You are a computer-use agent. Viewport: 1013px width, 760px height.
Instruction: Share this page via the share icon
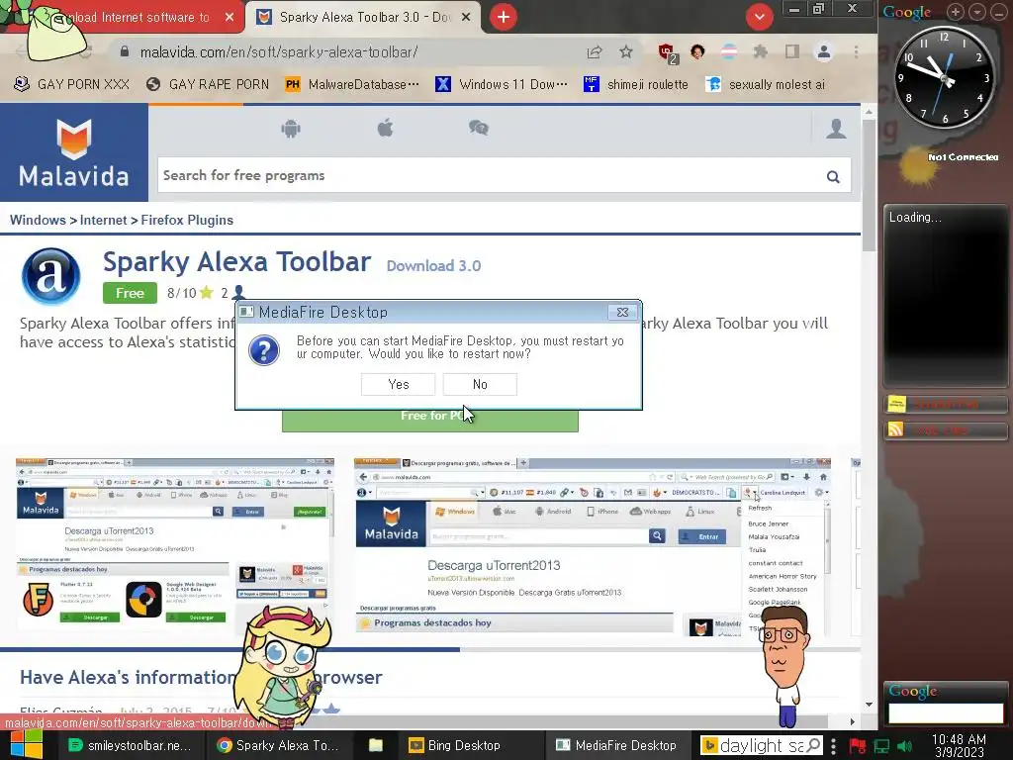595,52
